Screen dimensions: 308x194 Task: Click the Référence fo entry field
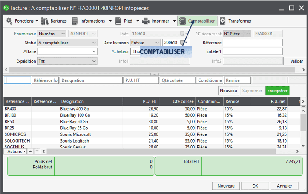[x=45, y=80]
